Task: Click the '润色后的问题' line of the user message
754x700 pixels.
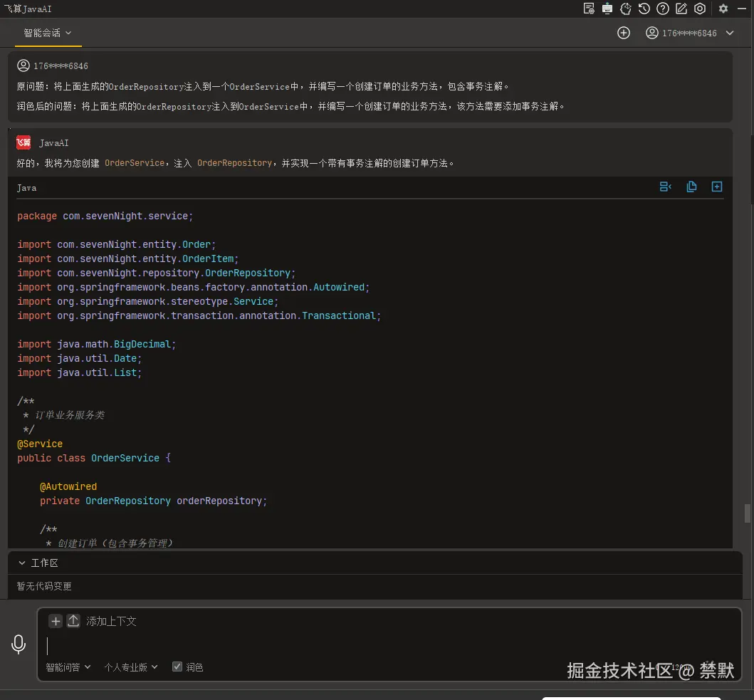Action: click(x=290, y=106)
